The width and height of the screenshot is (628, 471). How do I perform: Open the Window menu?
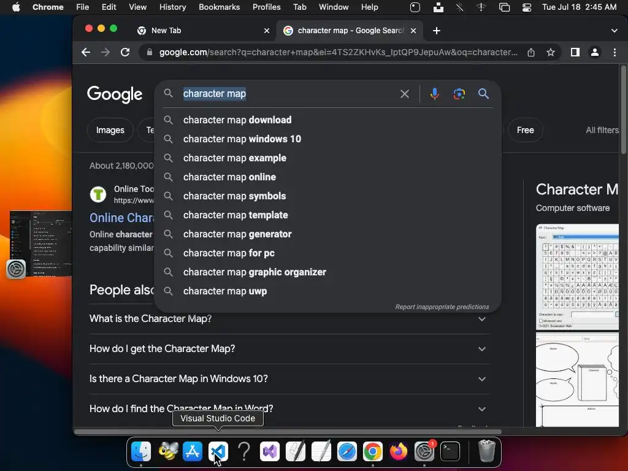pyautogui.click(x=334, y=7)
